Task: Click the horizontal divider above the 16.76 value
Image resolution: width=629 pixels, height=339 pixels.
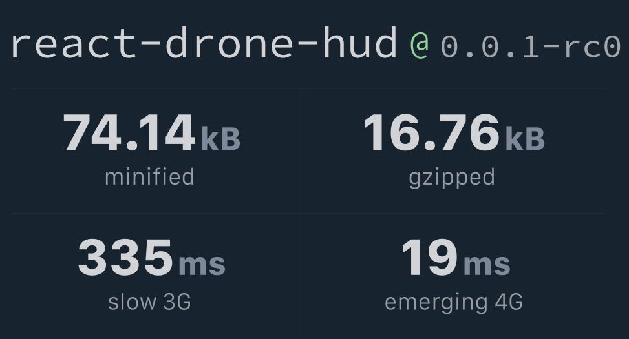Action: click(x=454, y=88)
